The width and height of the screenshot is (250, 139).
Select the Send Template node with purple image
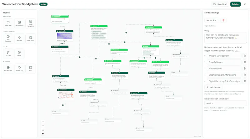65,36
